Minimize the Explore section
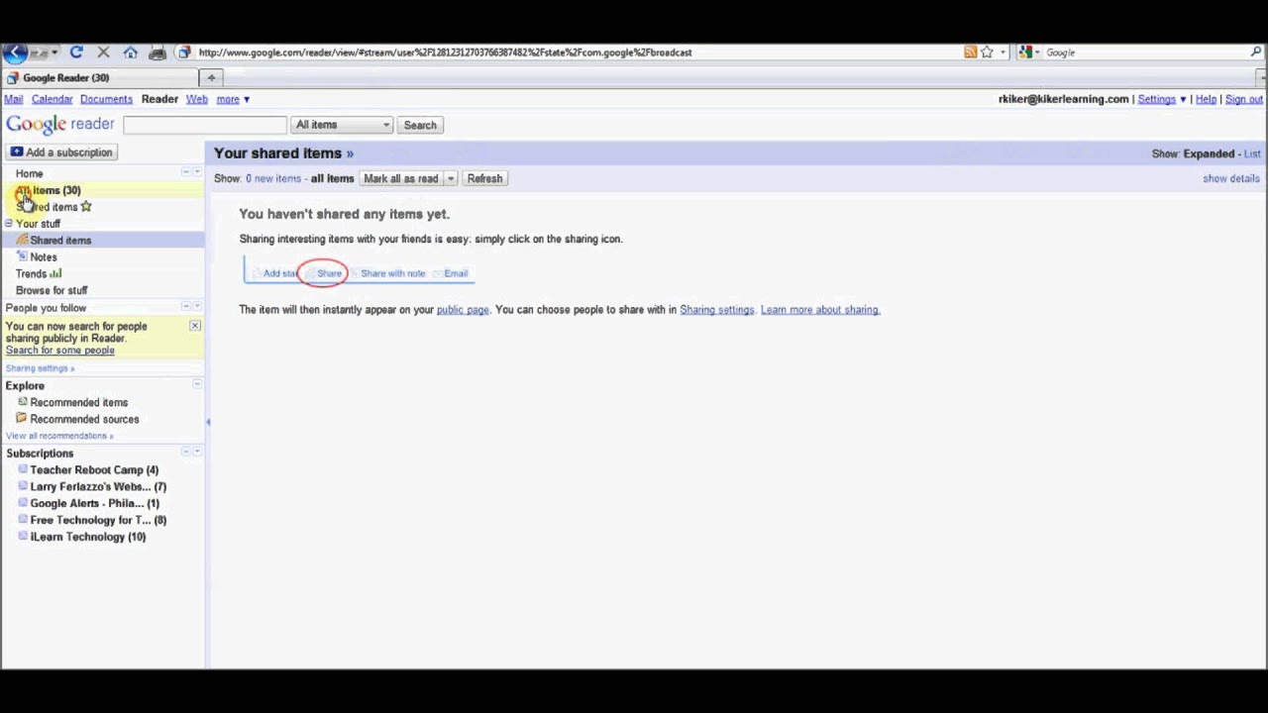The height and width of the screenshot is (713, 1268). (197, 384)
